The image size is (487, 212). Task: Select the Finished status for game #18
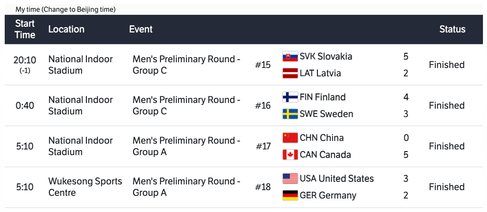[x=447, y=187]
